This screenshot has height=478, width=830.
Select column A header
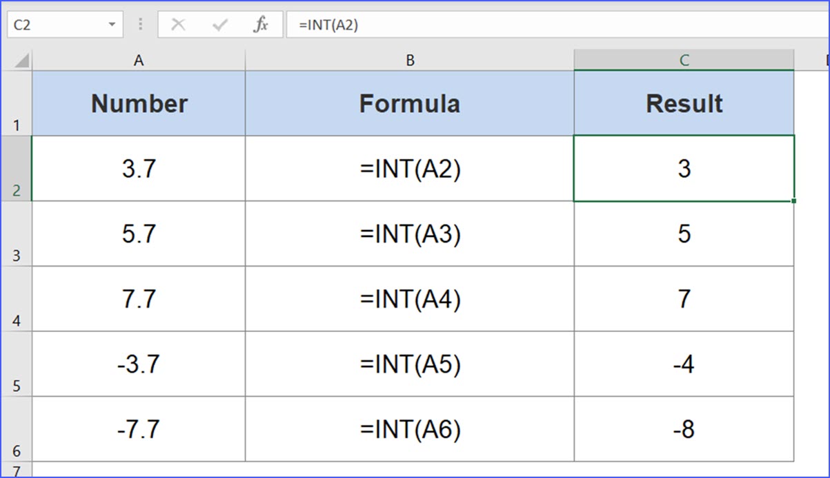tap(138, 60)
